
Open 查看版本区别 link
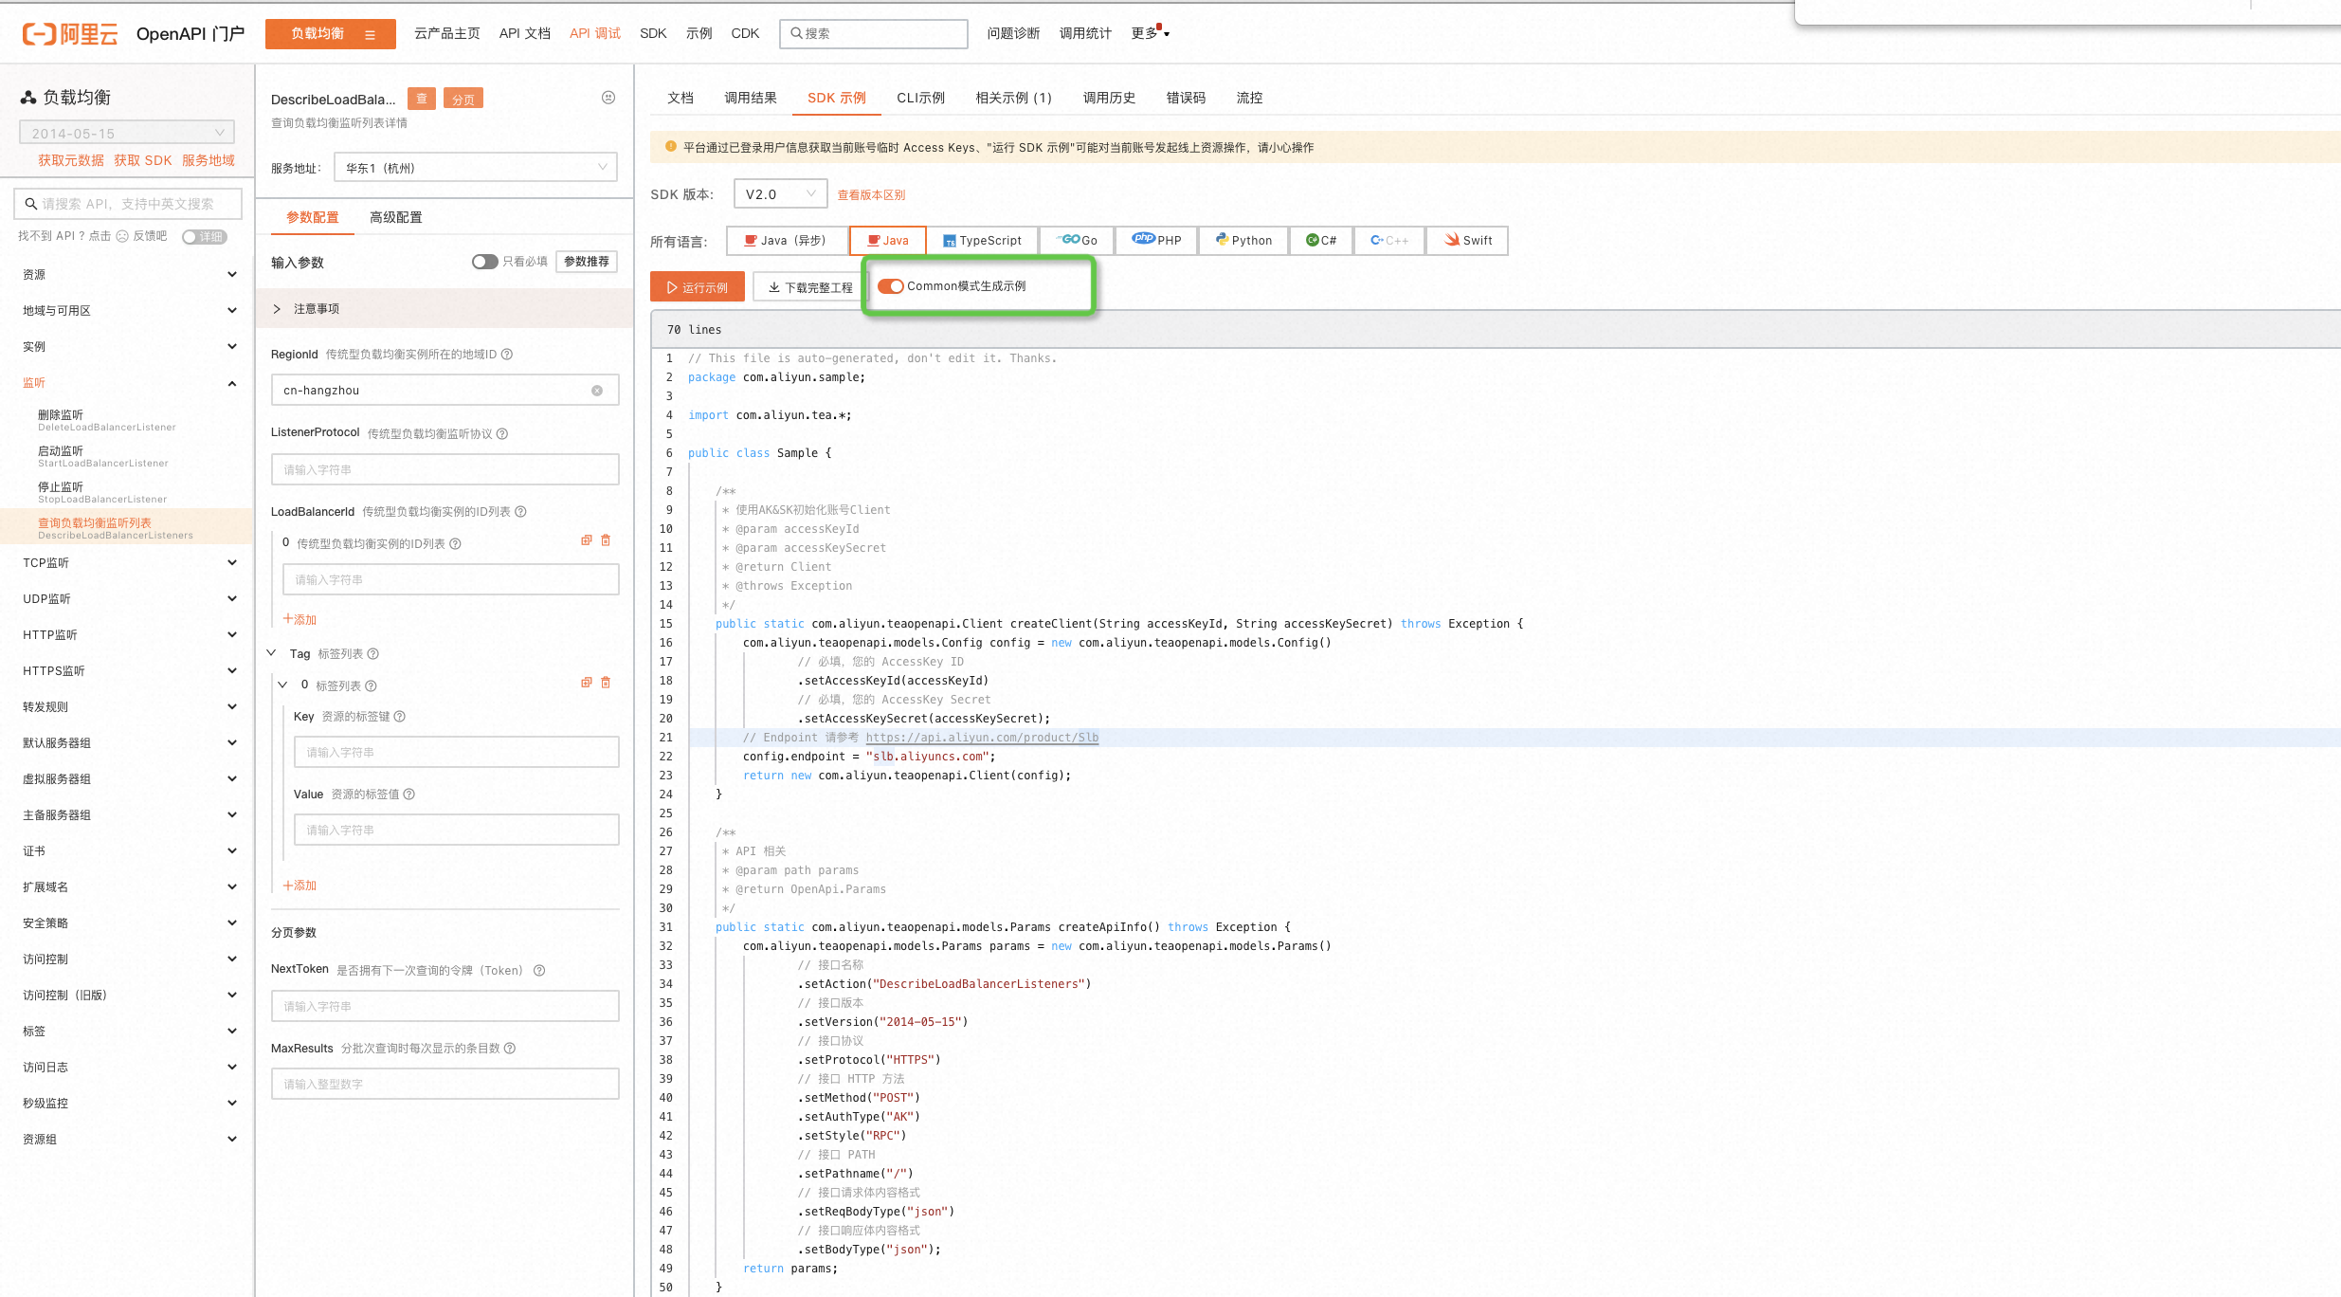tap(870, 195)
